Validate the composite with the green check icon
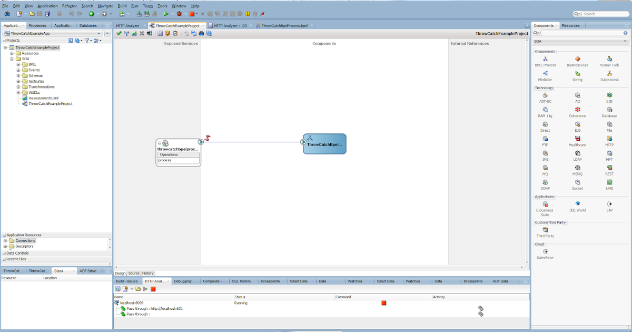The height and width of the screenshot is (332, 632). pyautogui.click(x=119, y=33)
